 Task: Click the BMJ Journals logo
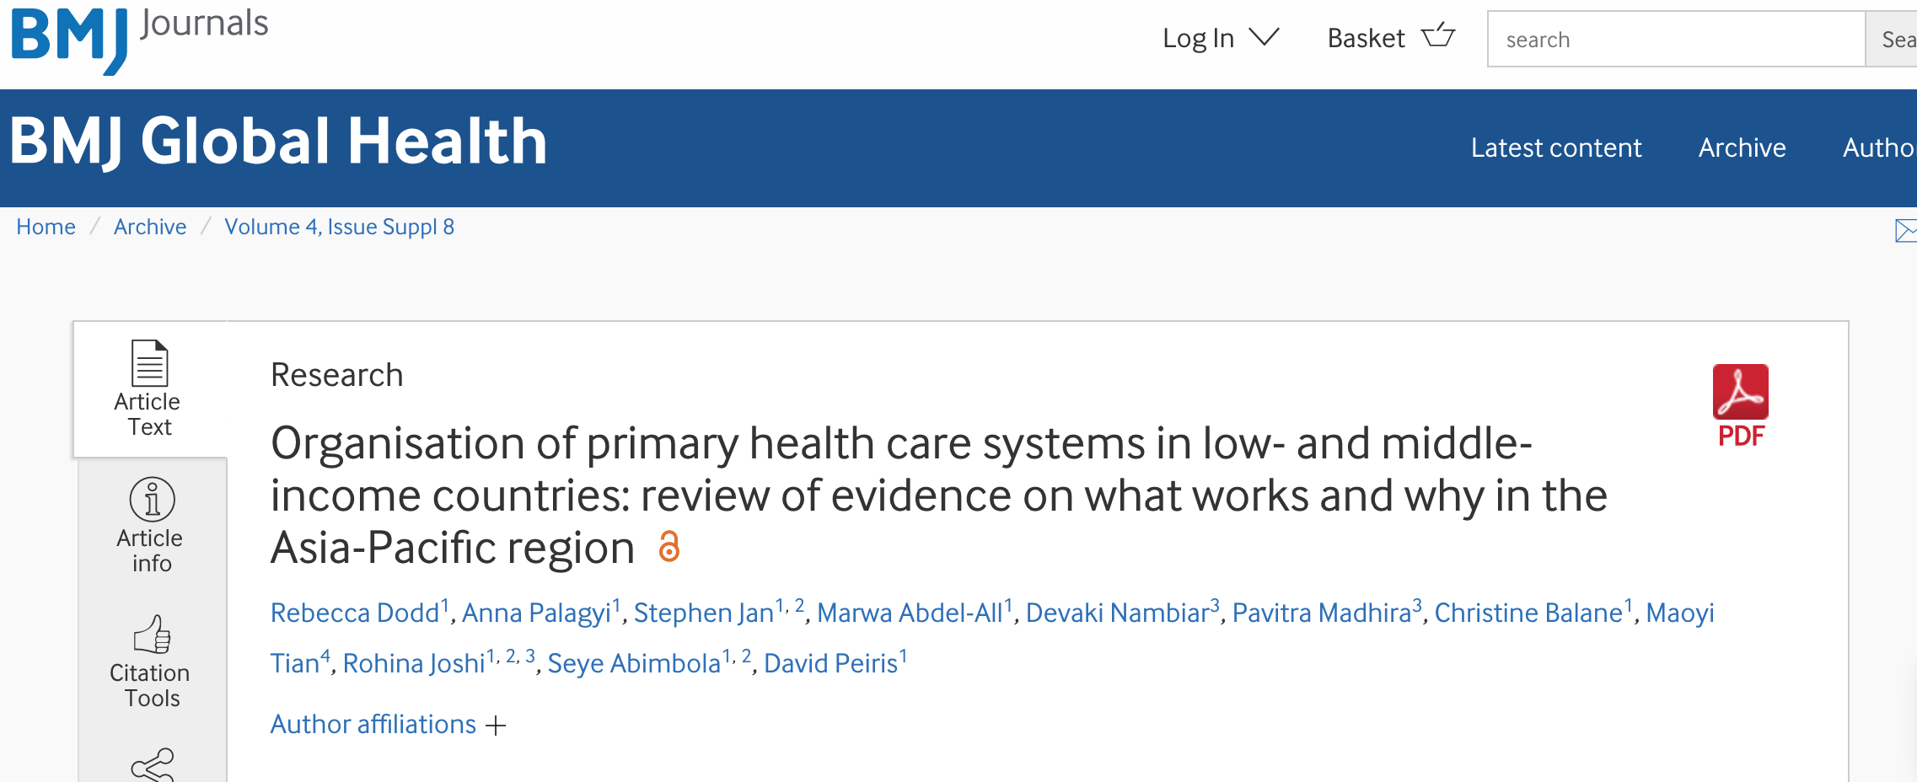tap(139, 38)
